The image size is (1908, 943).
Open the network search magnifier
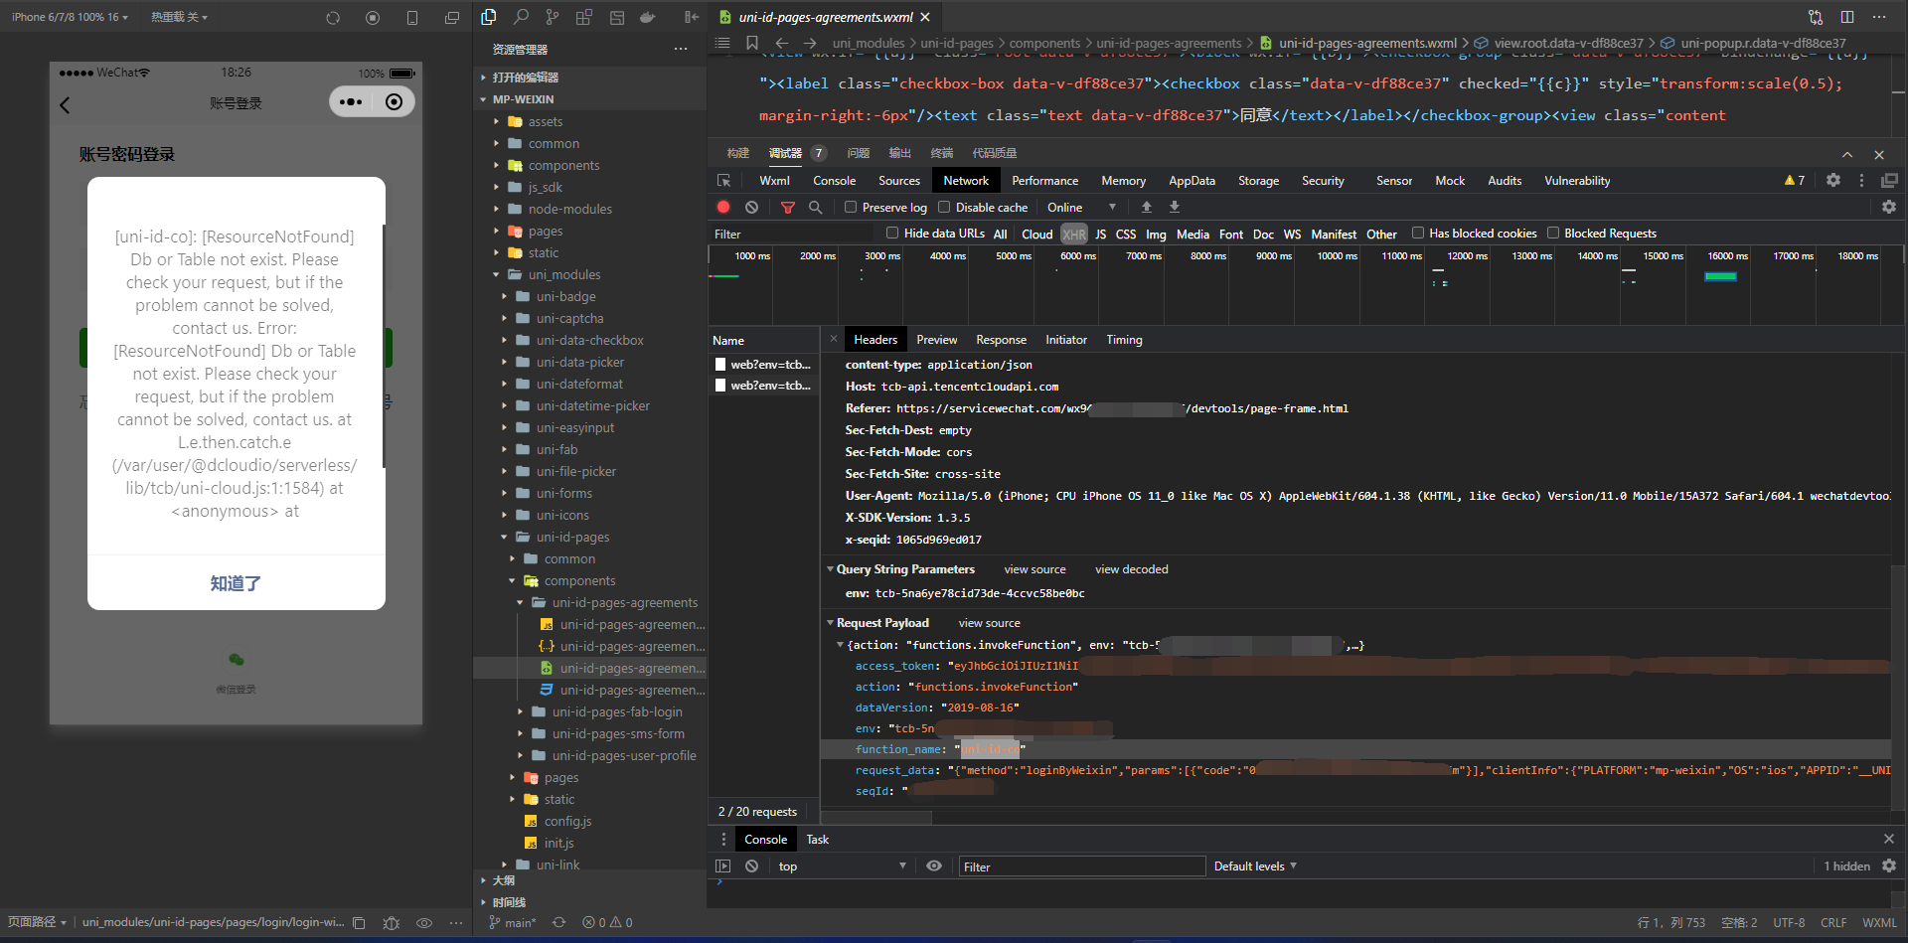(815, 207)
